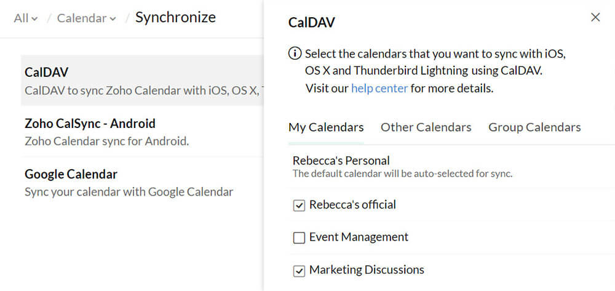
Task: Uncheck Marketing Discussions calendar checkbox
Action: [x=300, y=270]
